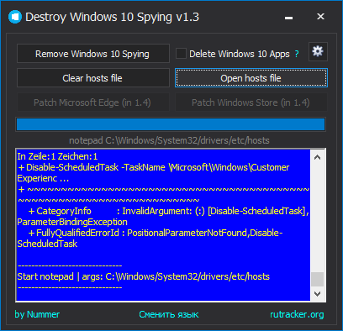Minimize the Destroy Windows 10 Spying window

click(288, 18)
